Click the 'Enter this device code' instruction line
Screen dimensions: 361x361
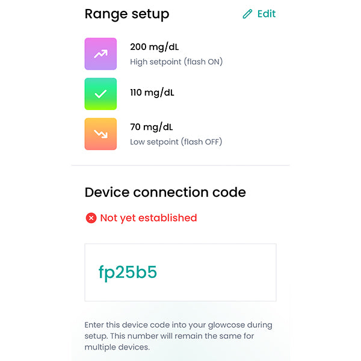(178, 325)
